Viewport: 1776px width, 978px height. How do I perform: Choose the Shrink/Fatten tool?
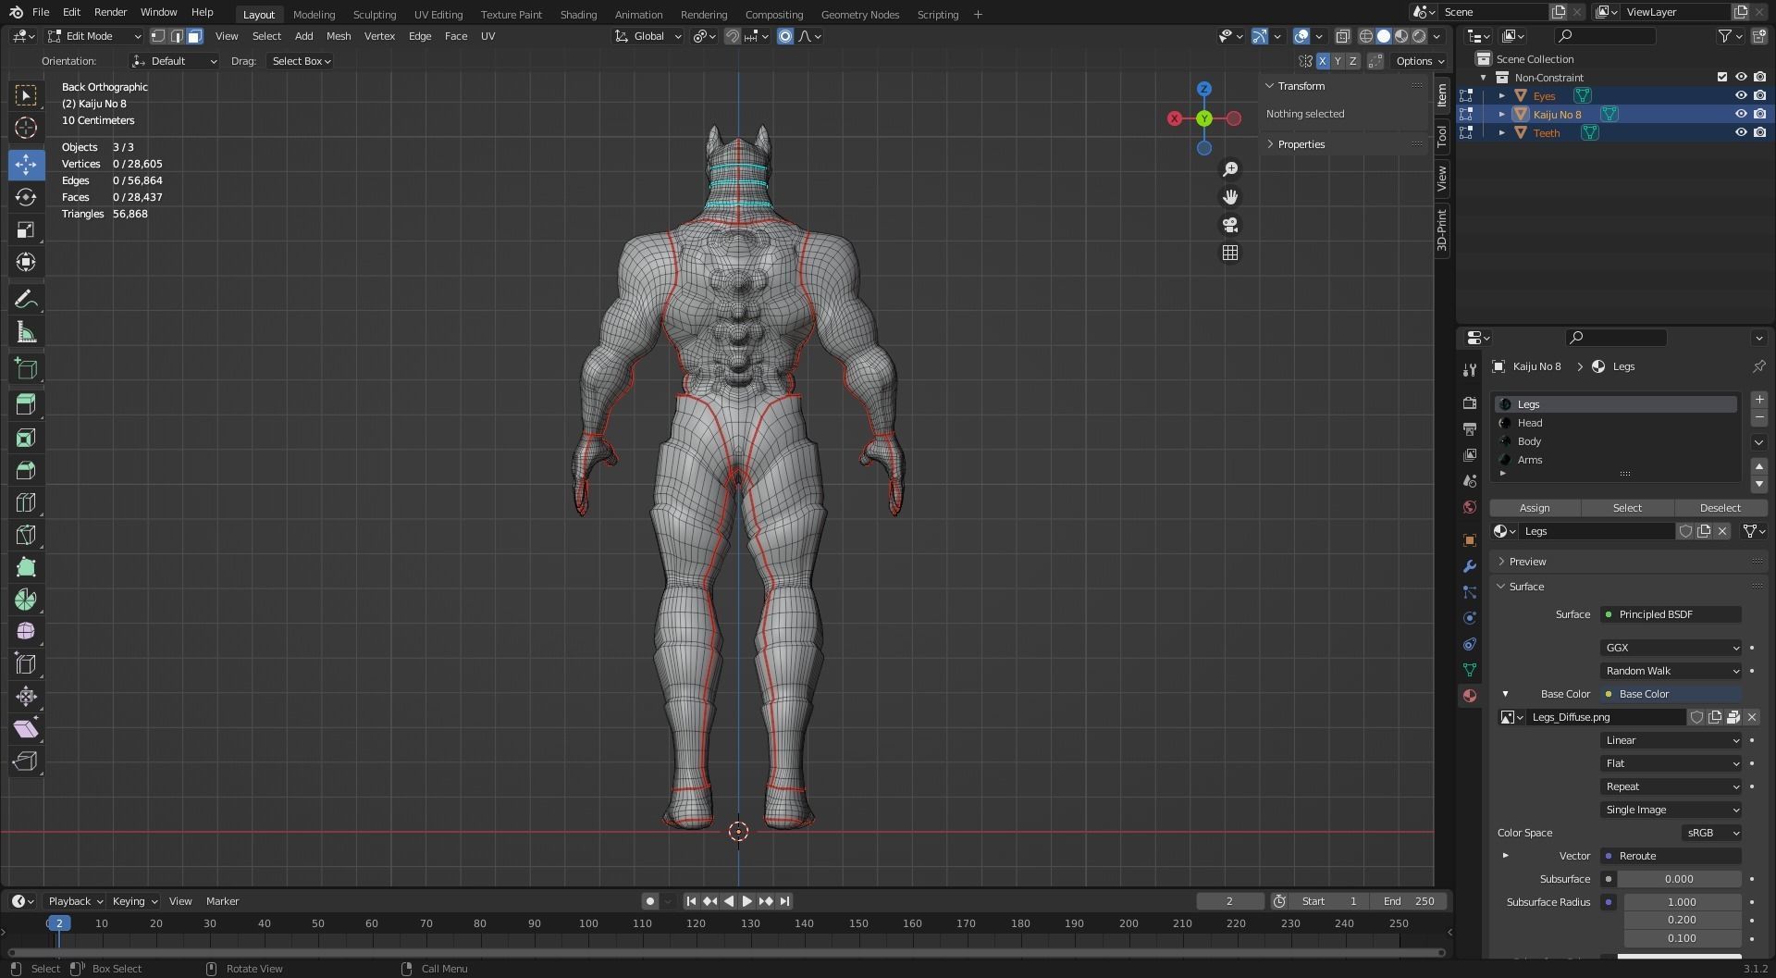pos(26,697)
